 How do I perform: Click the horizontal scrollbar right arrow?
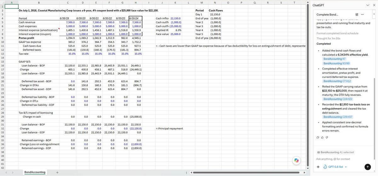304,172
